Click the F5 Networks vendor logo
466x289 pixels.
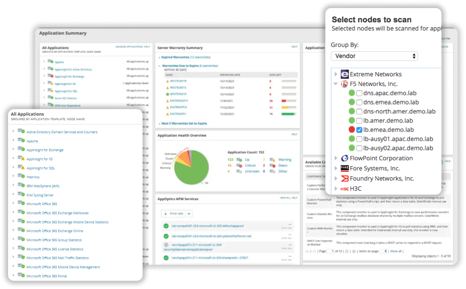point(345,84)
